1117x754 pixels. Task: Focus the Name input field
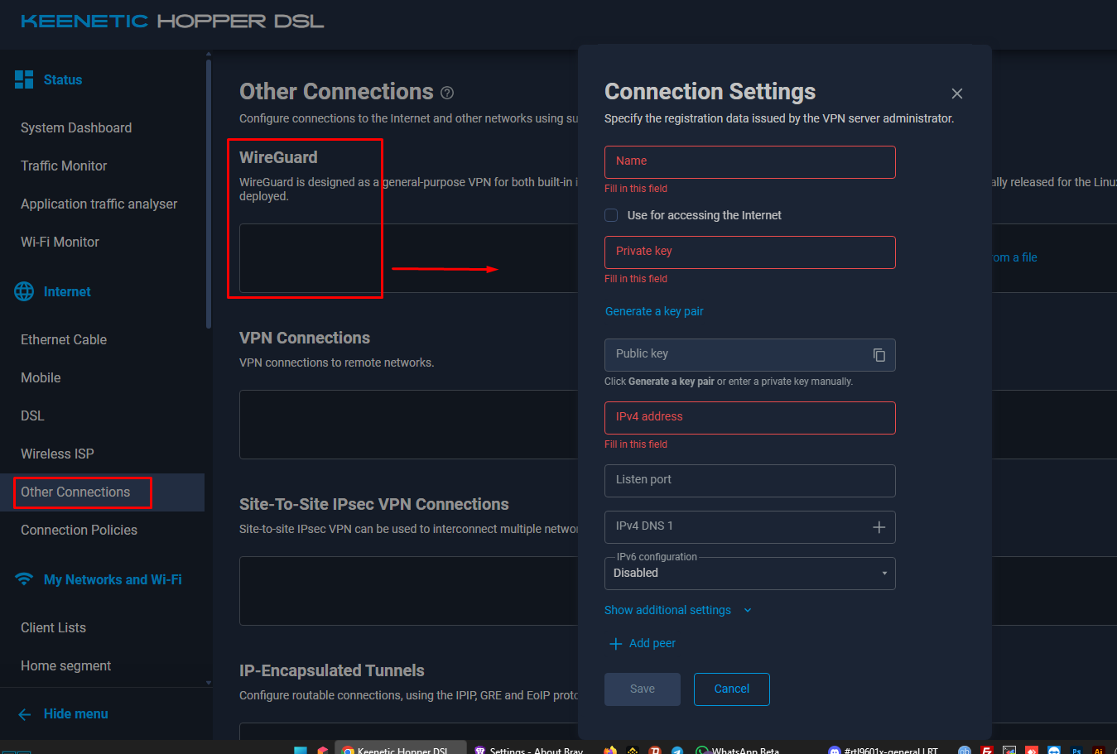point(750,162)
